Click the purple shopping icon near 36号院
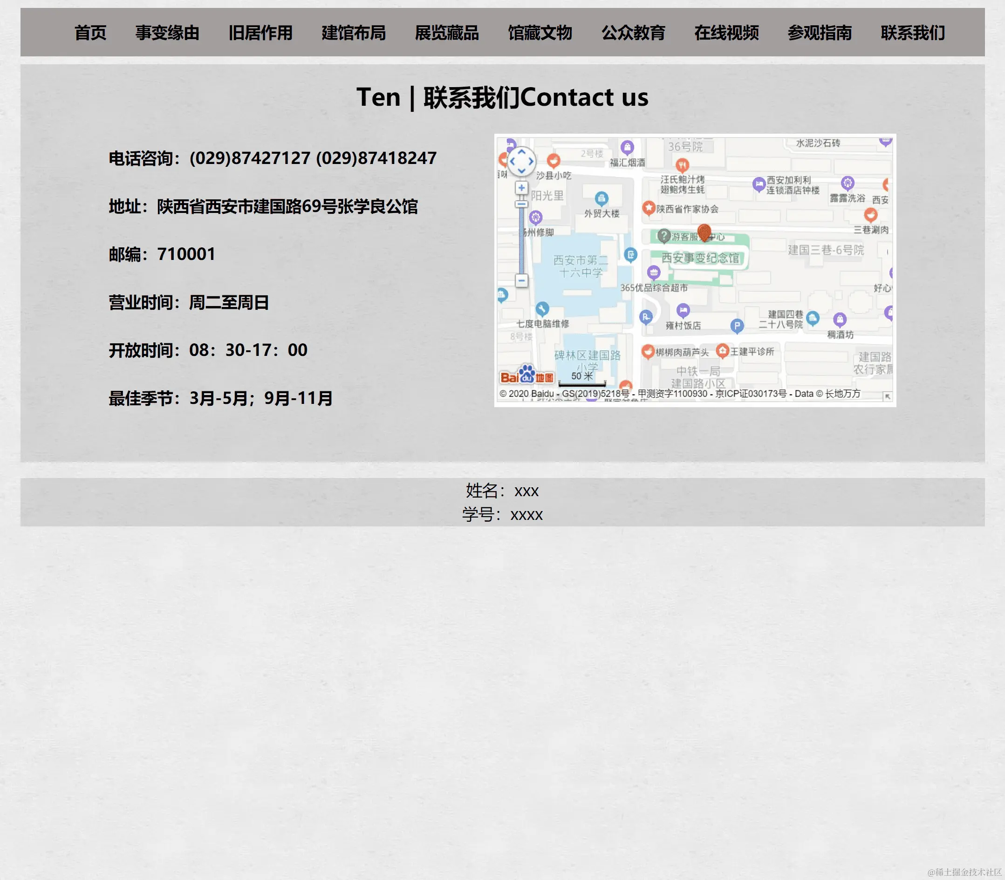 point(627,148)
